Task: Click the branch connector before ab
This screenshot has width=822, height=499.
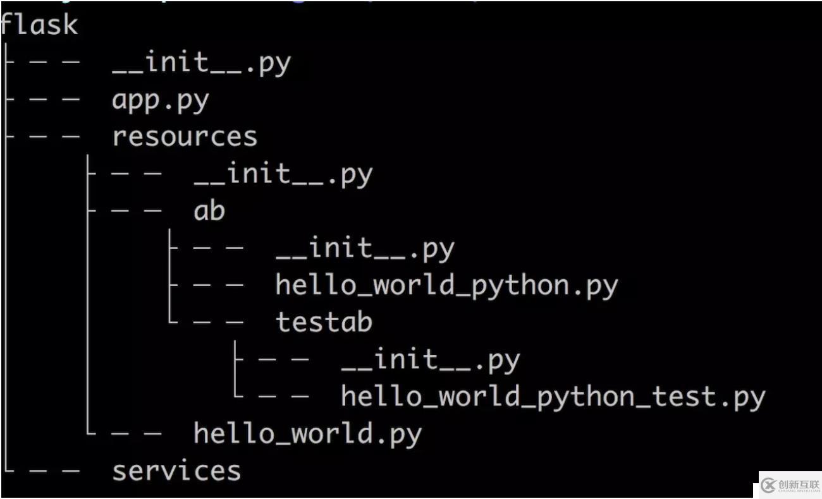Action: pos(124,210)
